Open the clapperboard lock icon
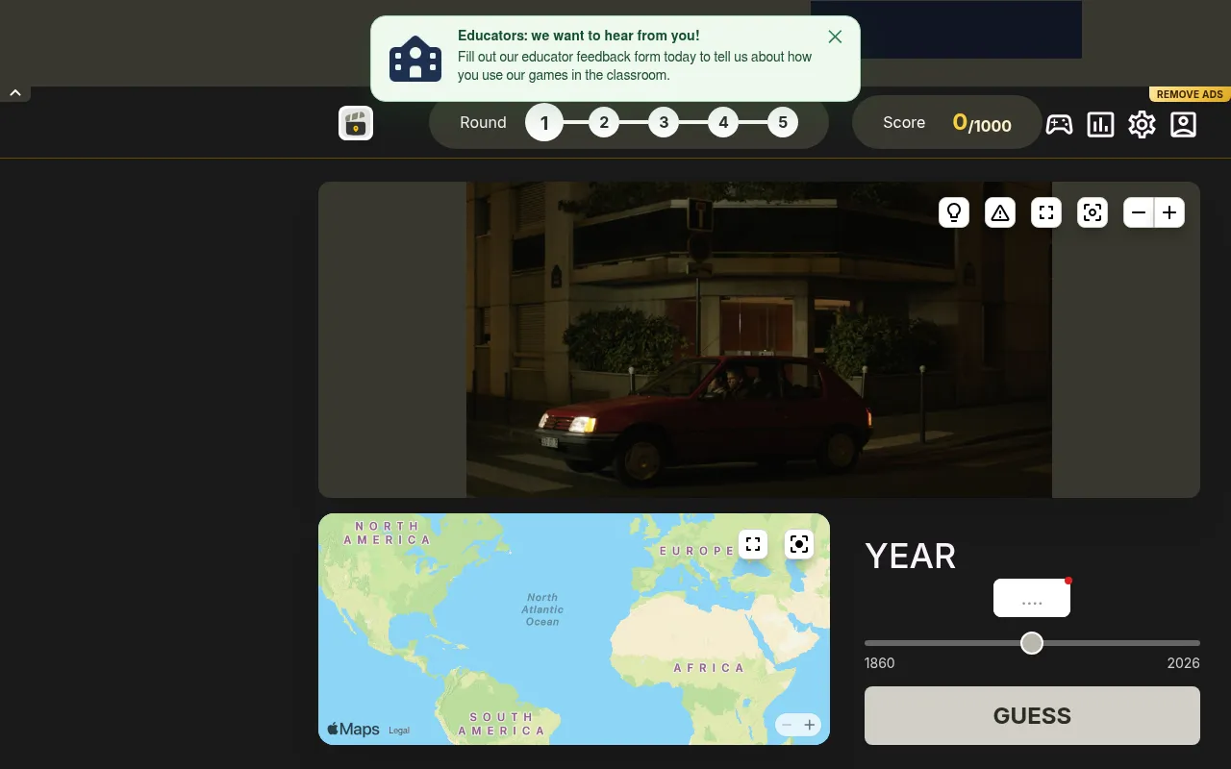This screenshot has width=1231, height=769. point(356,123)
